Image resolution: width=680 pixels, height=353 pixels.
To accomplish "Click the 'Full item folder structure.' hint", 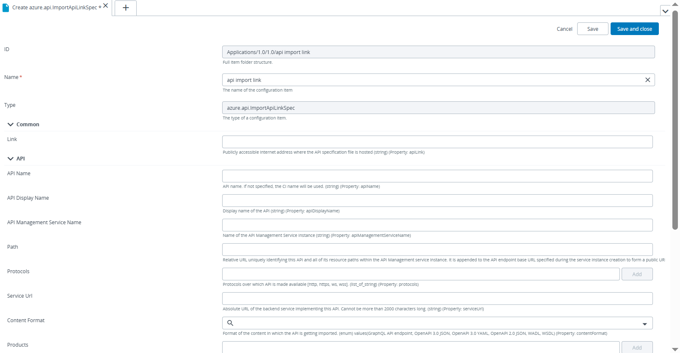I will click(248, 62).
